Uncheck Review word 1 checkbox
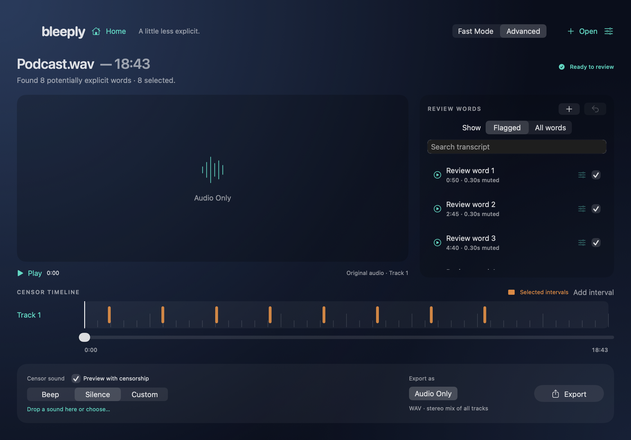The height and width of the screenshot is (440, 631). point(596,175)
